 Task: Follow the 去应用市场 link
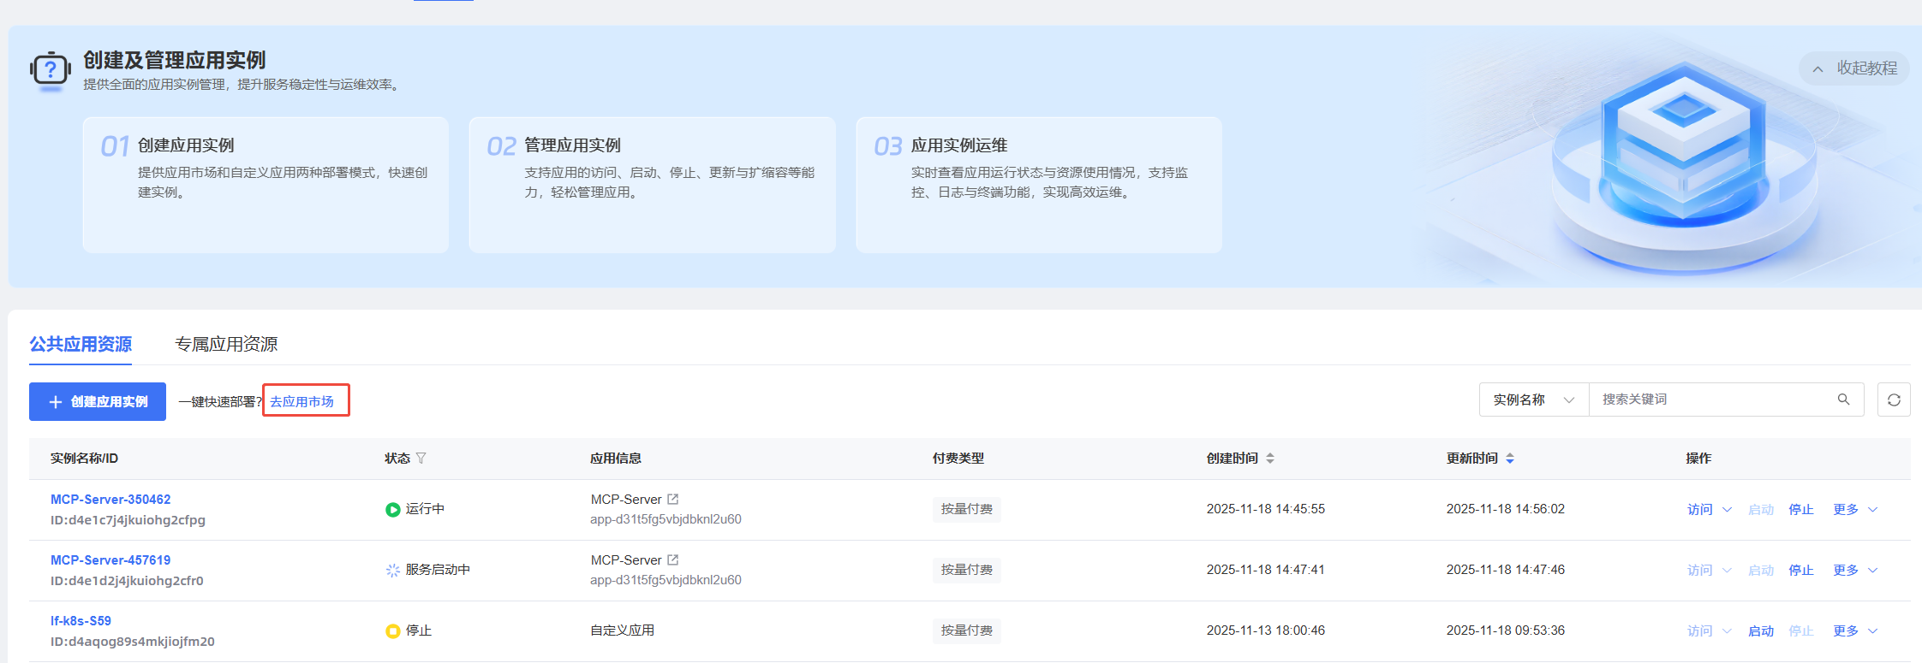pyautogui.click(x=302, y=401)
